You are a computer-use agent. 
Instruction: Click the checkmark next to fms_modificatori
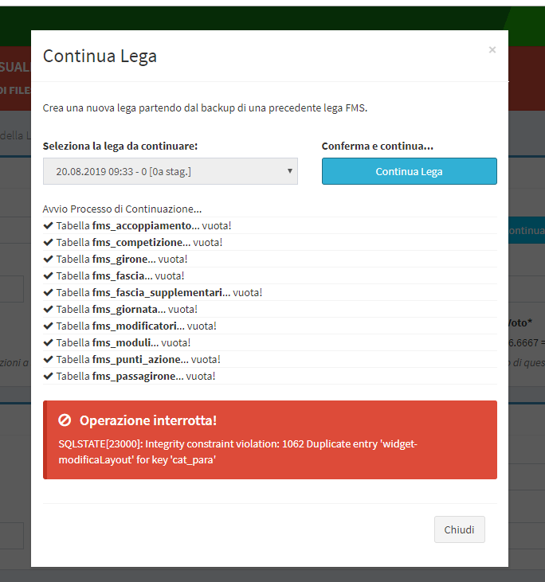(x=49, y=326)
